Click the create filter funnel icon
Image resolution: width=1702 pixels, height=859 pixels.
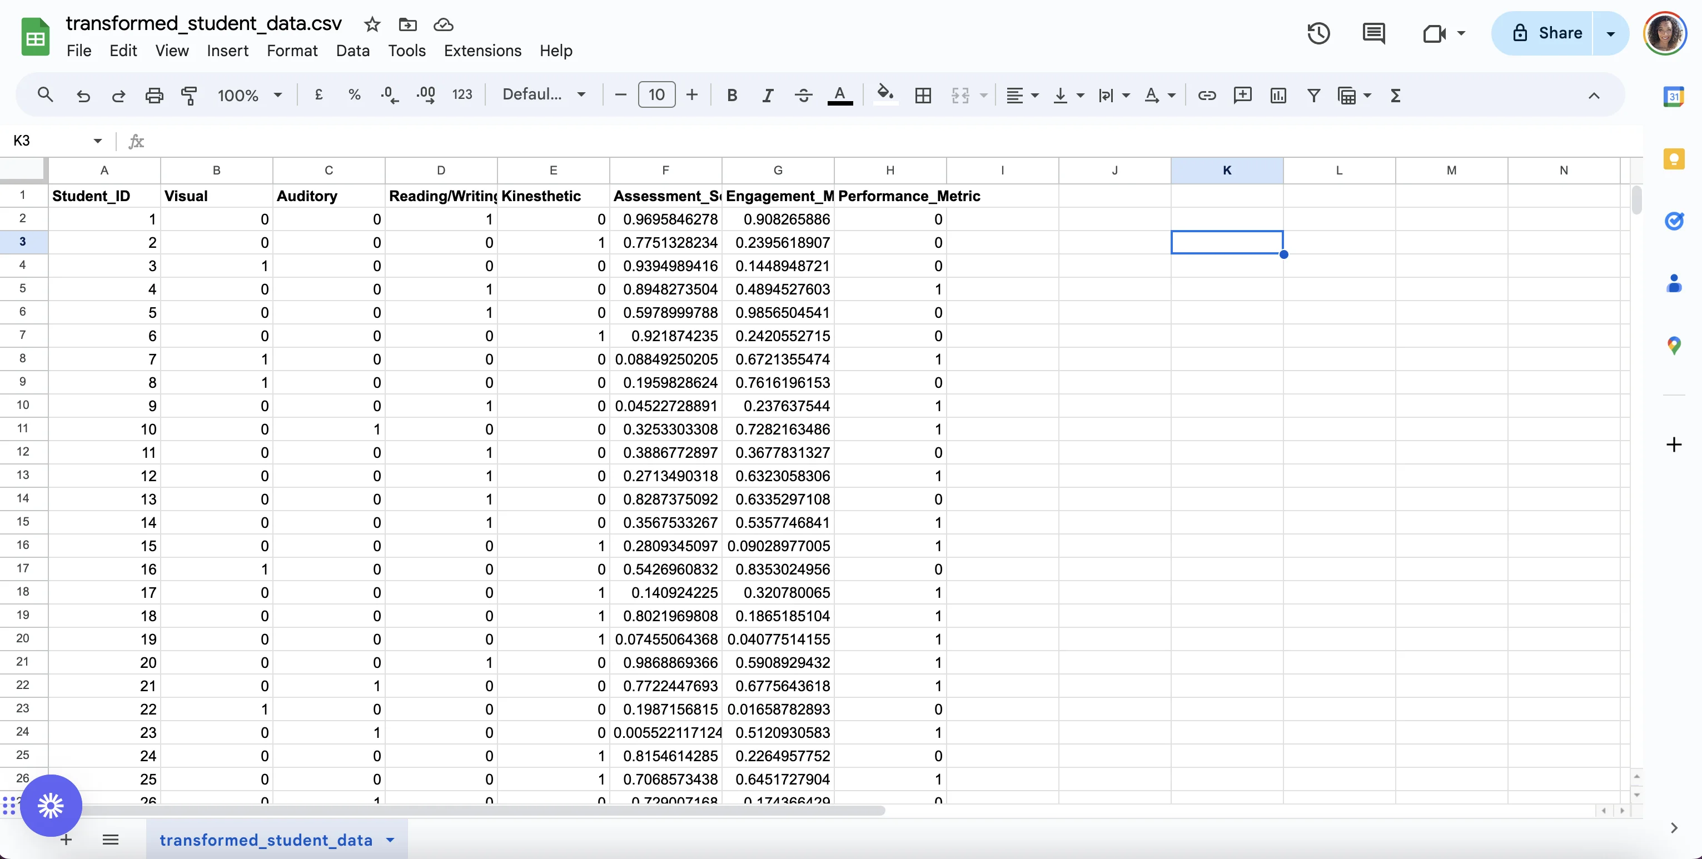(1313, 95)
